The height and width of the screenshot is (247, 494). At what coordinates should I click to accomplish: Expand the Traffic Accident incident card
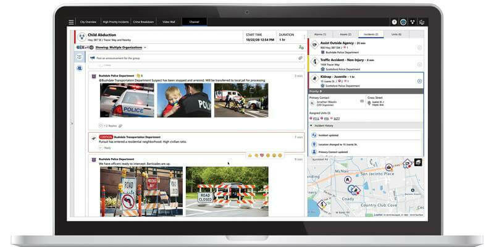pos(419,64)
